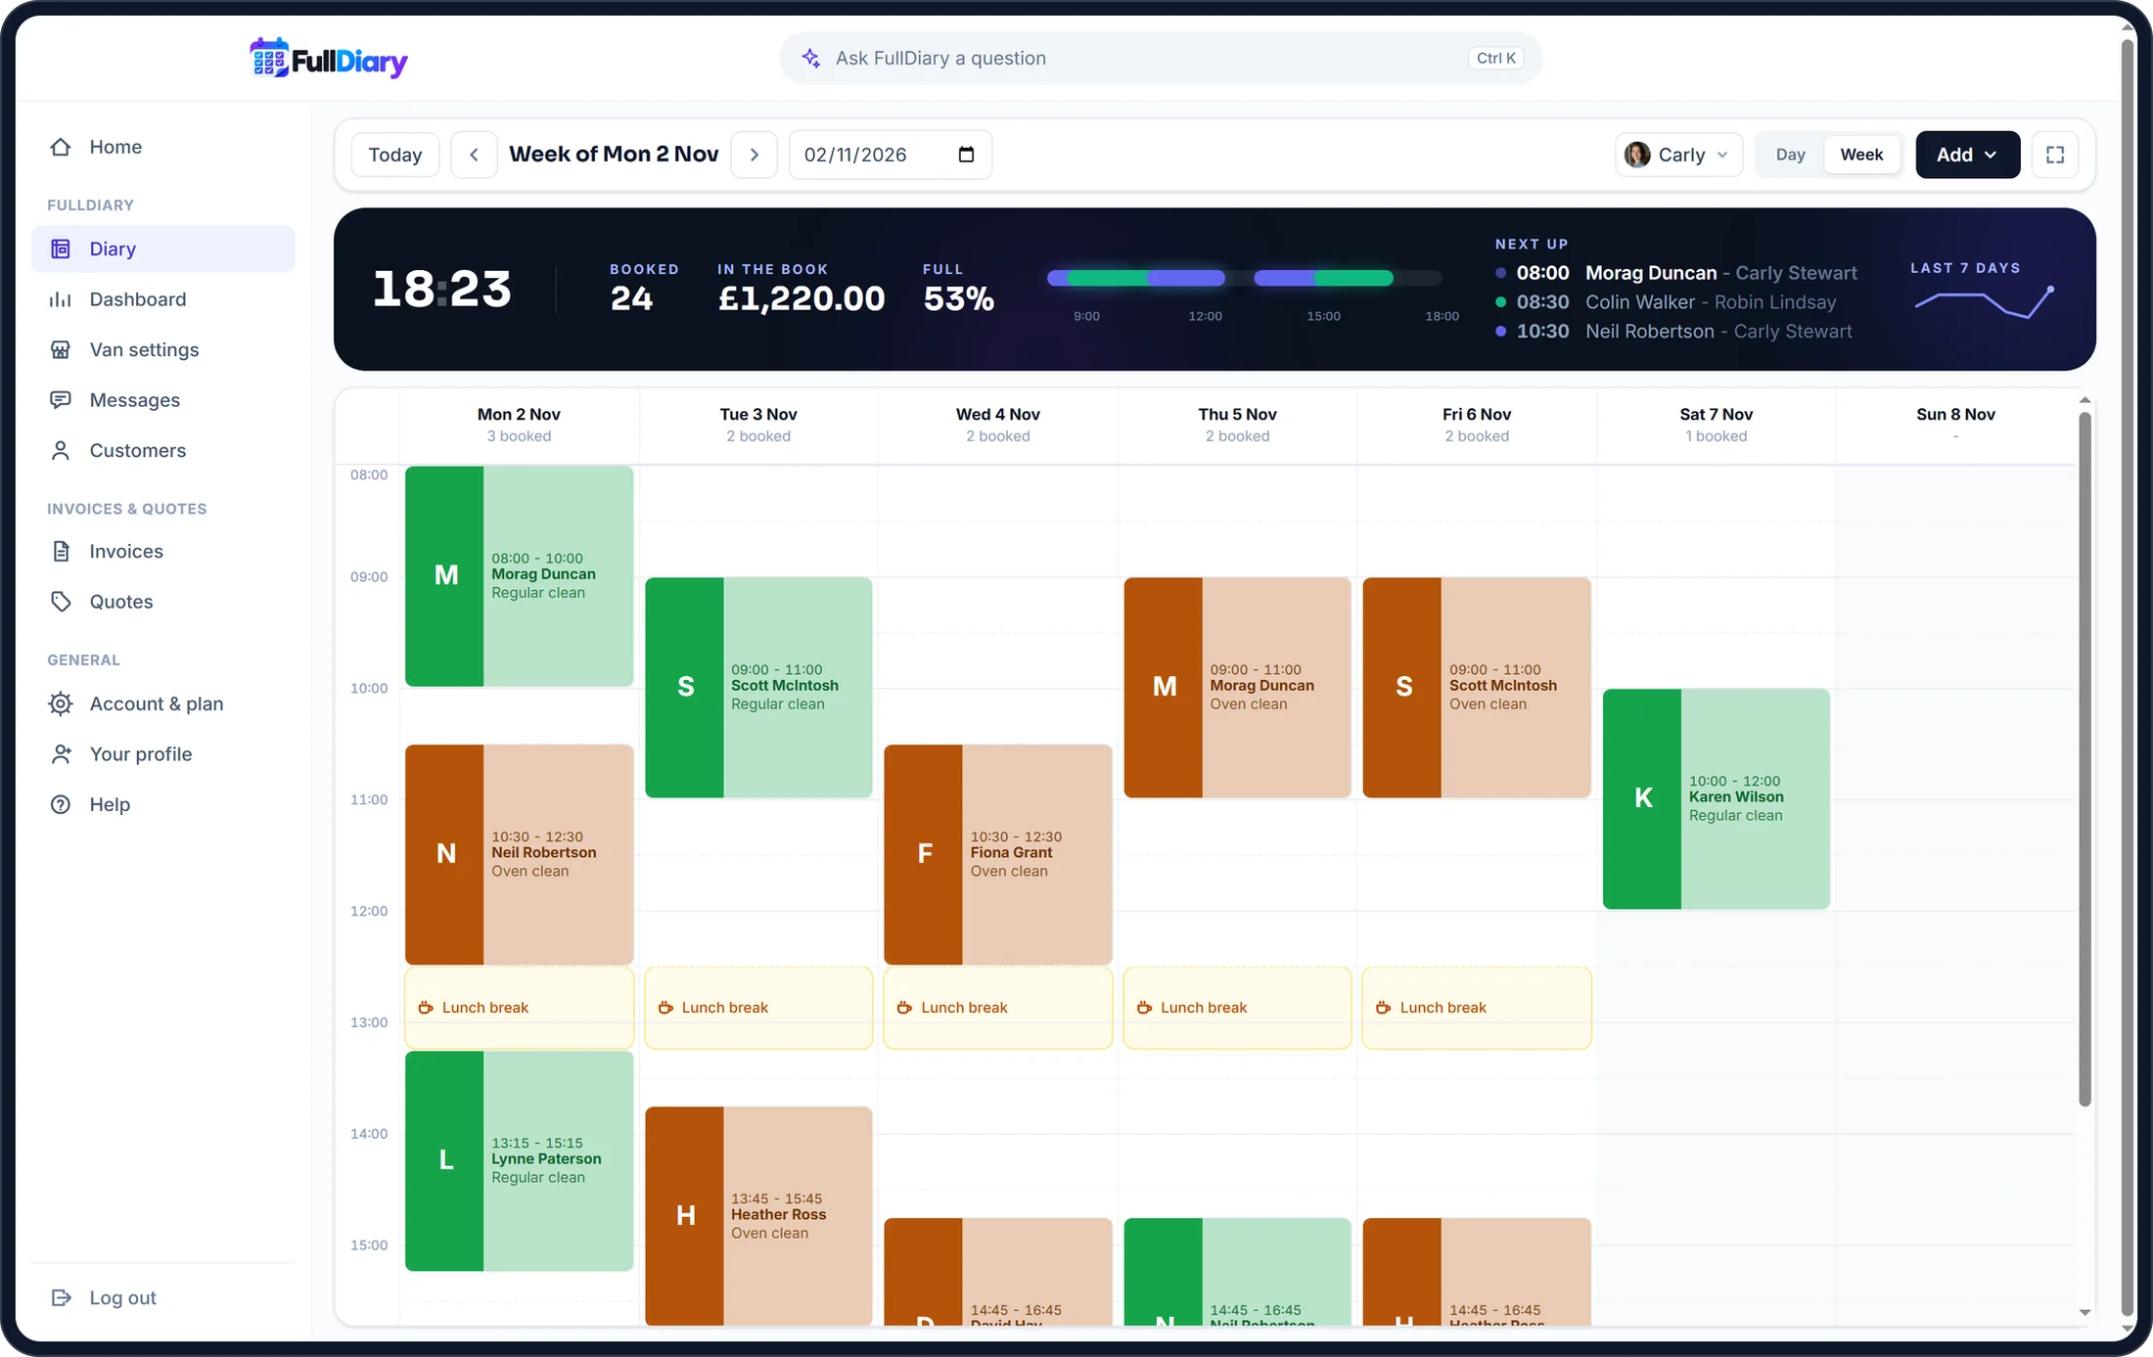Go to the previous week with the left chevron
Screen dimensions: 2153x1357
[474, 155]
